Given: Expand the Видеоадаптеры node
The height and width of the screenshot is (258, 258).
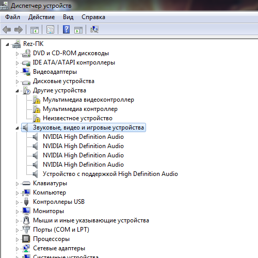Looking at the screenshot, I should coord(17,72).
